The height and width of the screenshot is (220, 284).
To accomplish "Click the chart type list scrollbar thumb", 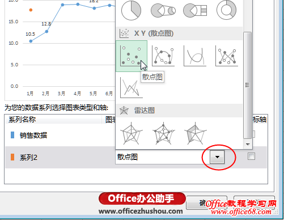I will 247,85.
